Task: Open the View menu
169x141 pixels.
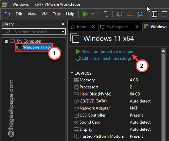Action: (32, 14)
